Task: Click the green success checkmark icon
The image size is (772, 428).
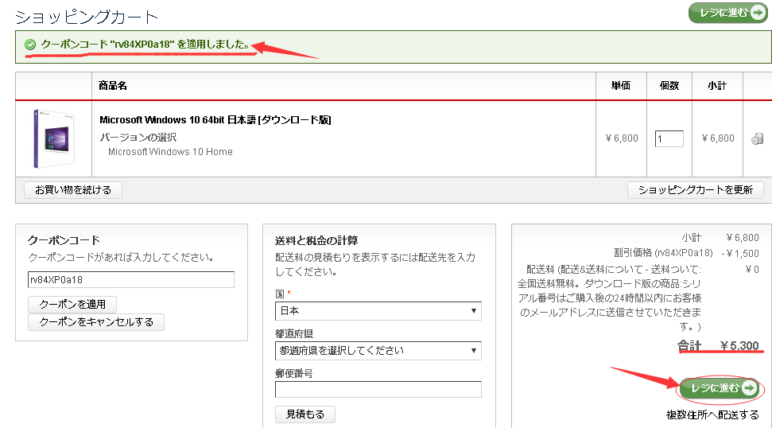Action: point(30,45)
